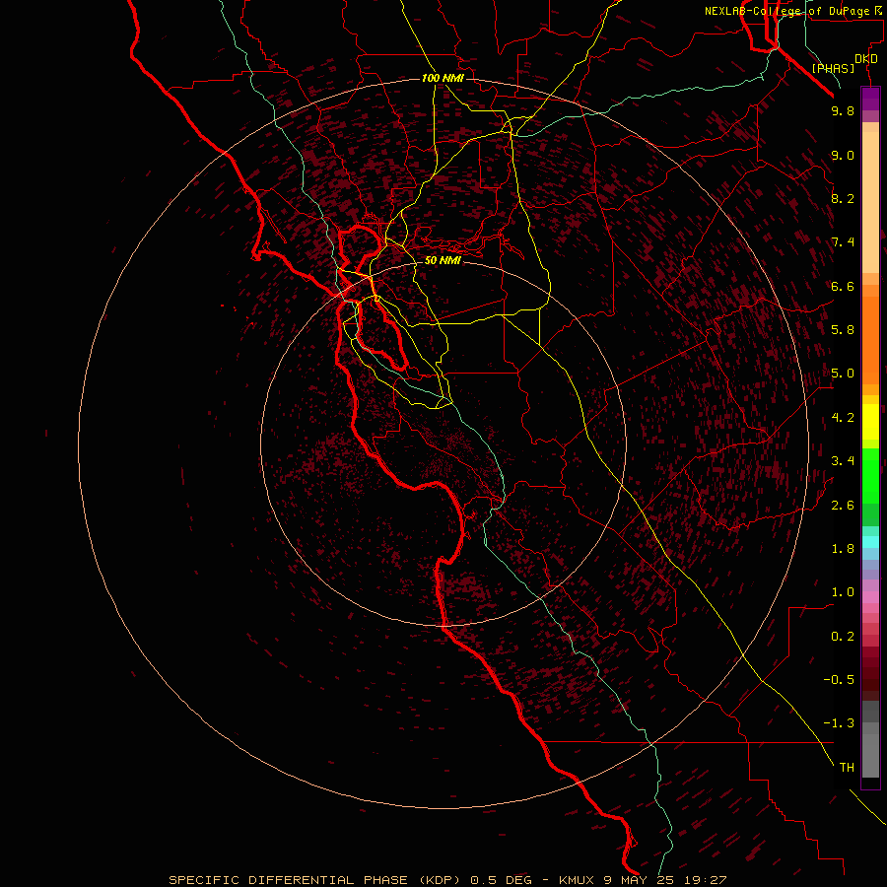
Task: Click the 8.2 value on the color scale
Action: pos(843,199)
